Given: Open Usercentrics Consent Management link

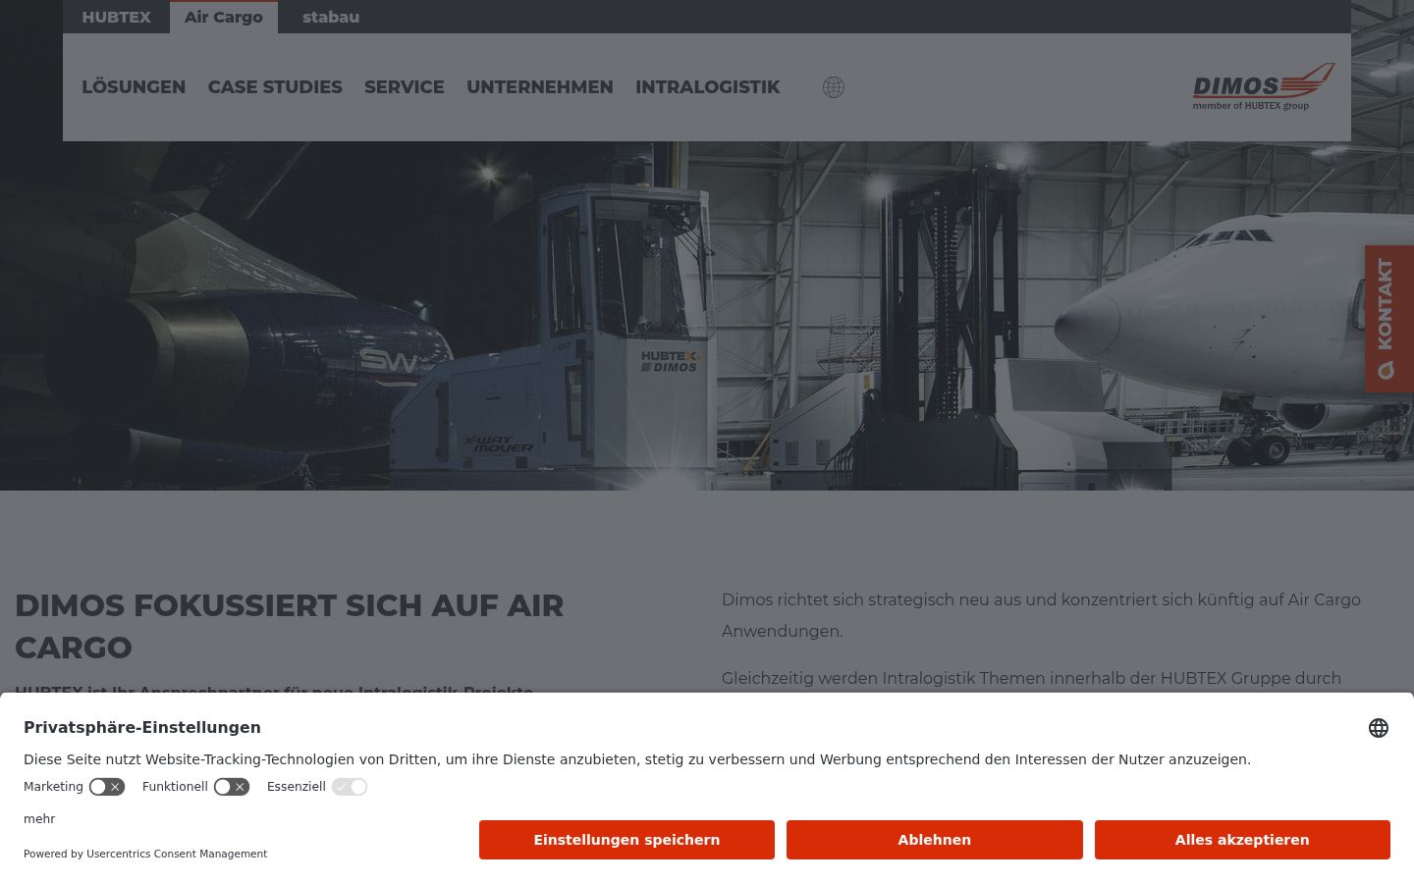Looking at the screenshot, I should (x=177, y=854).
